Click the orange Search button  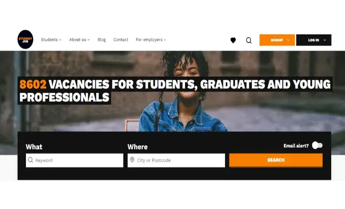[276, 160]
